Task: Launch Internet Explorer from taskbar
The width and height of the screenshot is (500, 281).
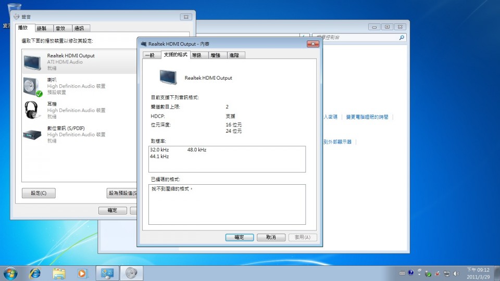Action: 35,273
